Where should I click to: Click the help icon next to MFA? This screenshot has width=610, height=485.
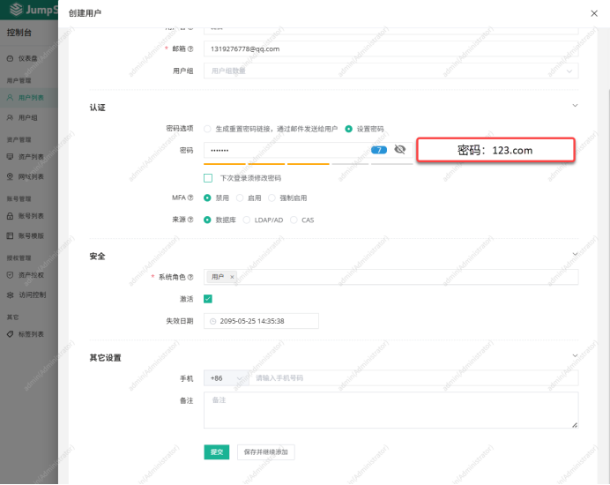click(190, 198)
